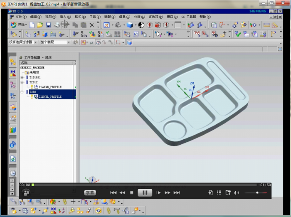Click the save icon in the toolbar
Screen dimensions: 291x217
(x=48, y=25)
